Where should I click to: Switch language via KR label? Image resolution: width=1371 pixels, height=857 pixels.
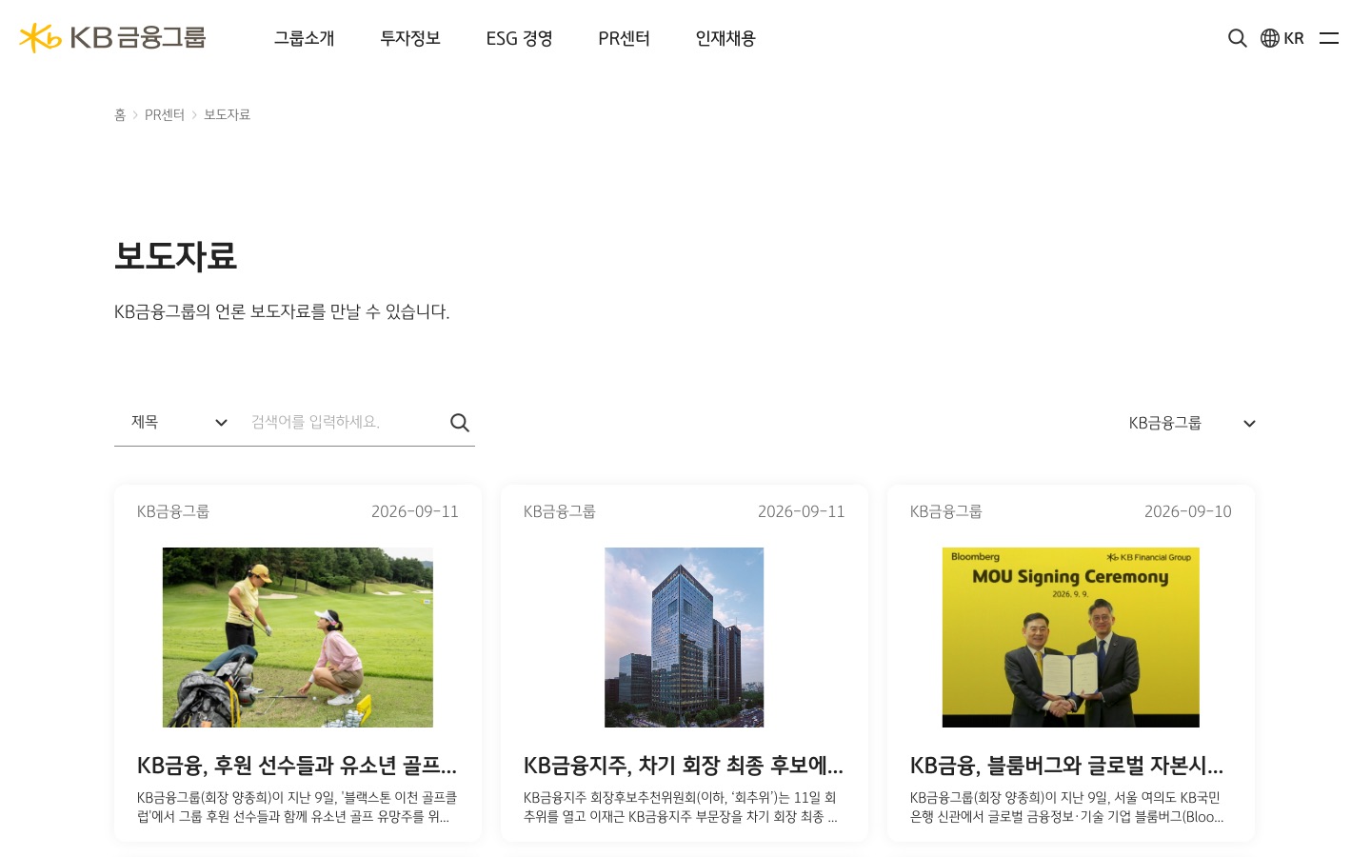(1294, 38)
